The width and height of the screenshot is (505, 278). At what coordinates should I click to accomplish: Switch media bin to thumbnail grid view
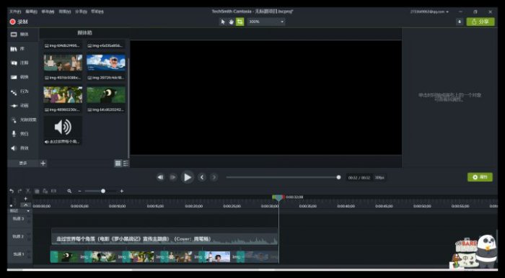coord(118,163)
